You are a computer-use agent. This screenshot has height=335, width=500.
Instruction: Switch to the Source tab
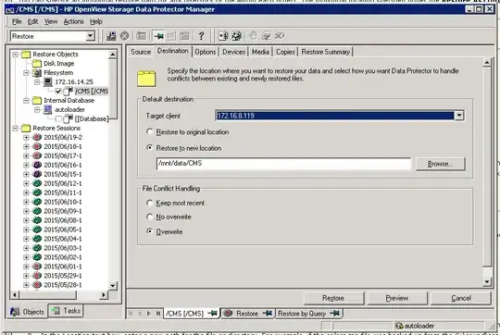(x=141, y=52)
